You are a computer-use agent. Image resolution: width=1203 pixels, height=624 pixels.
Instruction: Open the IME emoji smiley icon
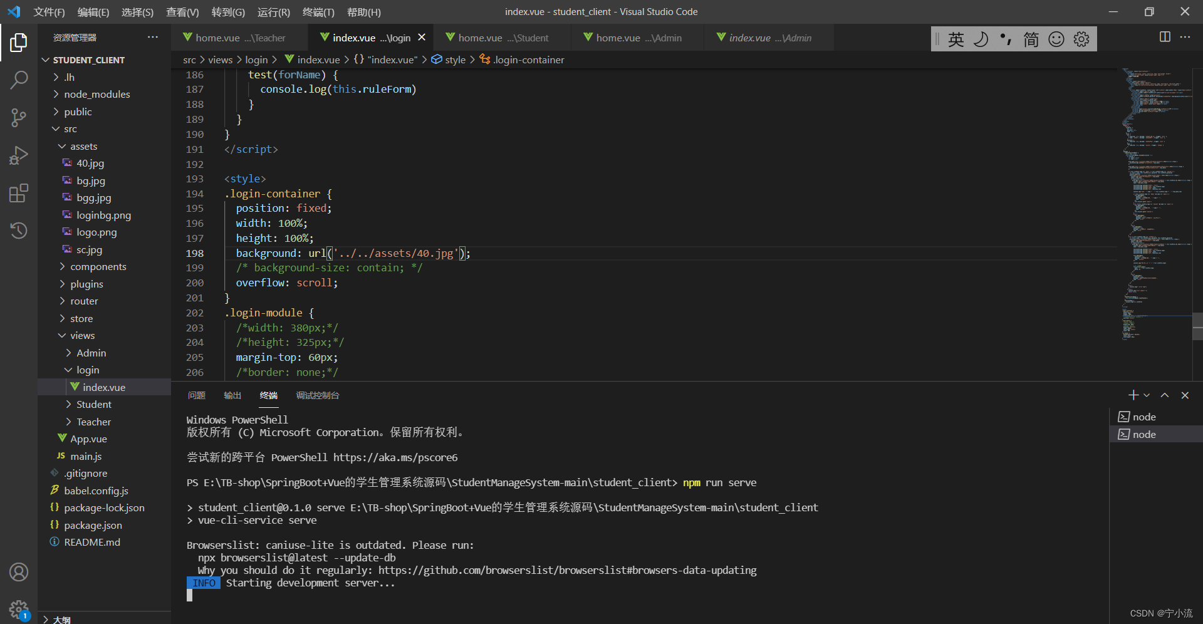[x=1056, y=39]
